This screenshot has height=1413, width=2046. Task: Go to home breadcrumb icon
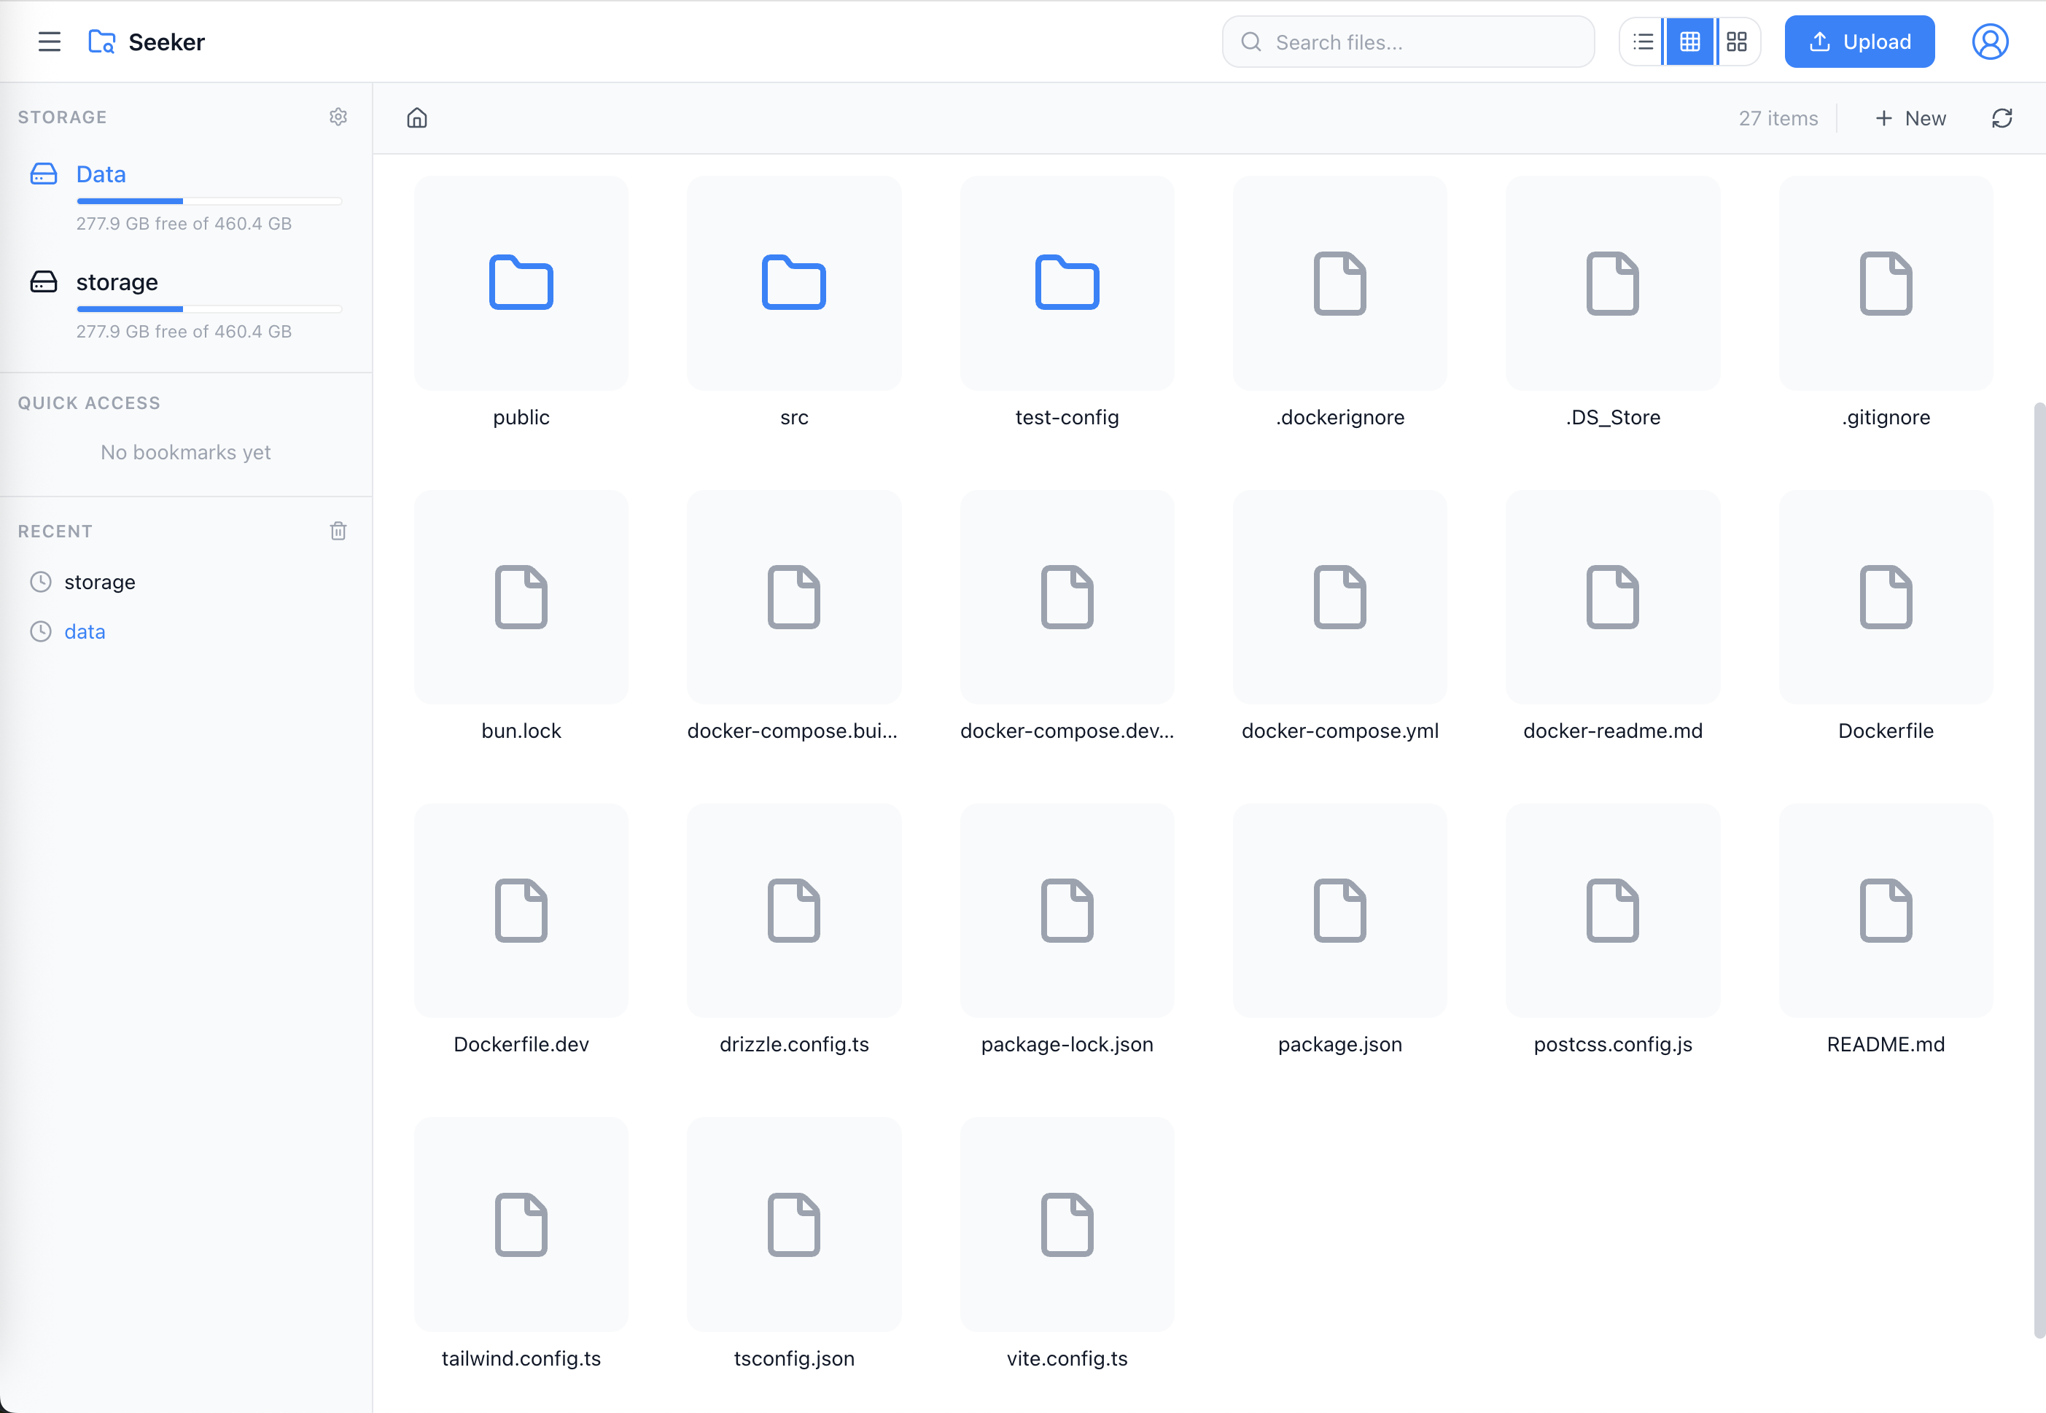[417, 119]
